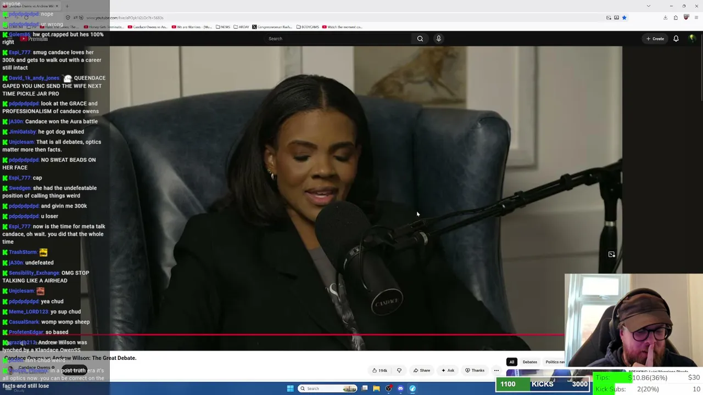The height and width of the screenshot is (395, 703).
Task: Open Task View on the taskbar
Action: click(365, 388)
